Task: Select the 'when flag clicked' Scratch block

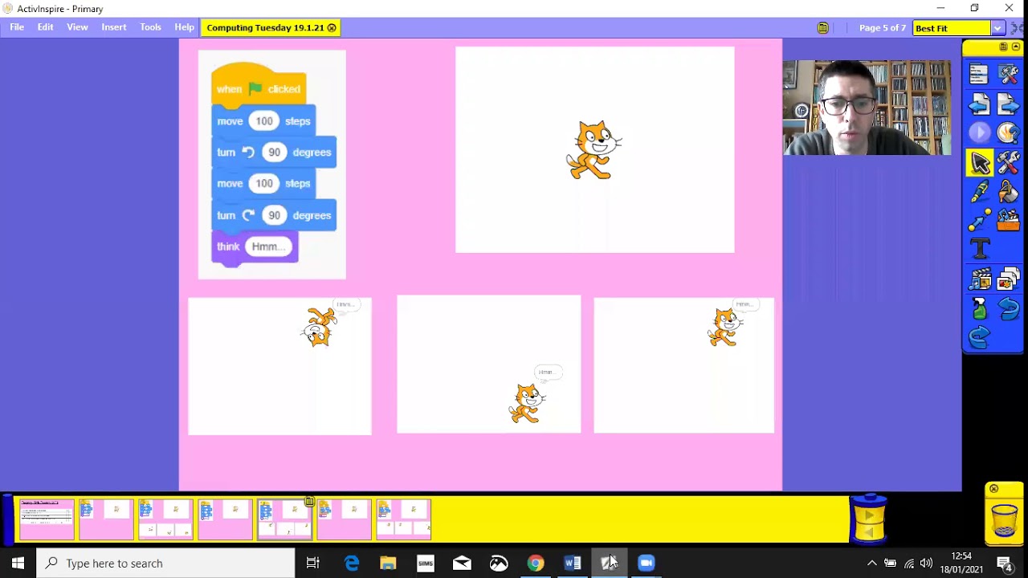Action: (259, 84)
